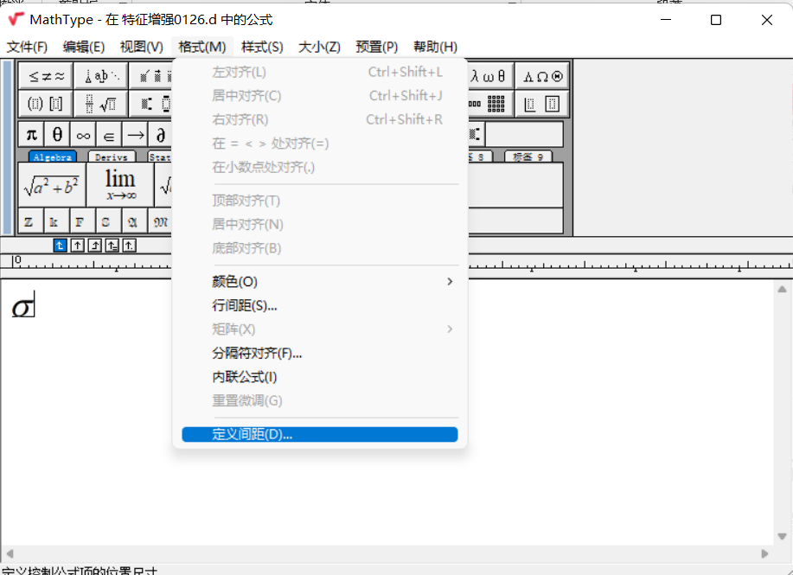Open the 视图(V) menu
Screen dimensions: 793x575
click(x=142, y=47)
